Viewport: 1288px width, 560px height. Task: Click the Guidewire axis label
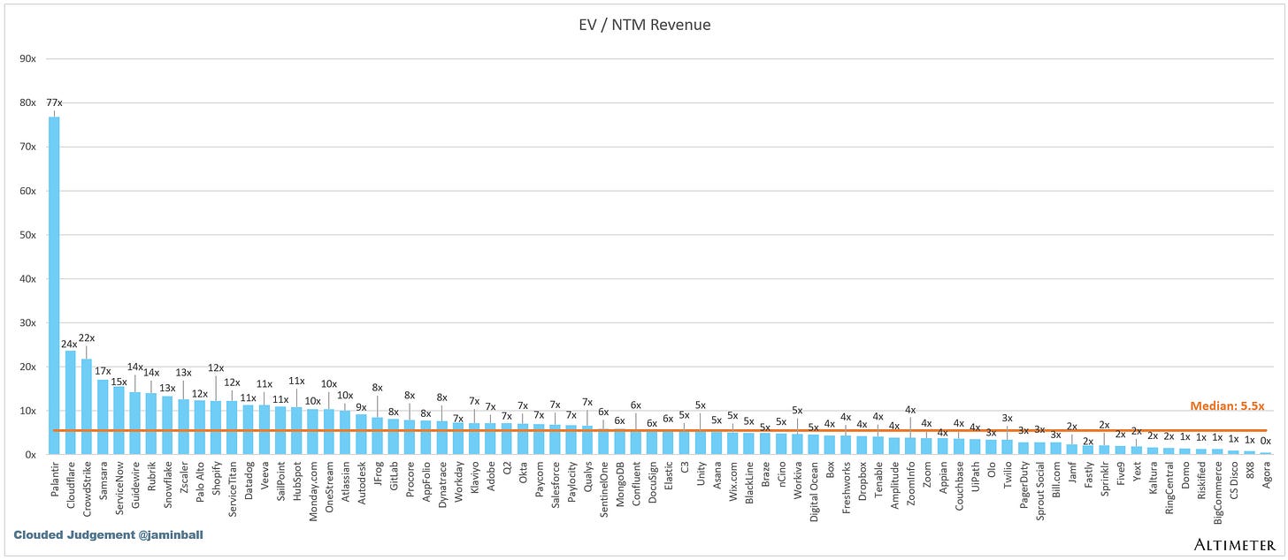coord(134,484)
